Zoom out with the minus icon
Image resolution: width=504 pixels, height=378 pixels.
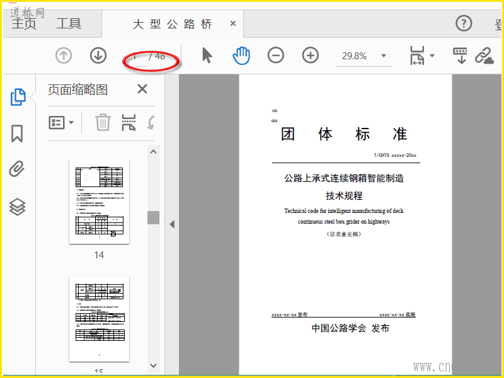tap(276, 55)
